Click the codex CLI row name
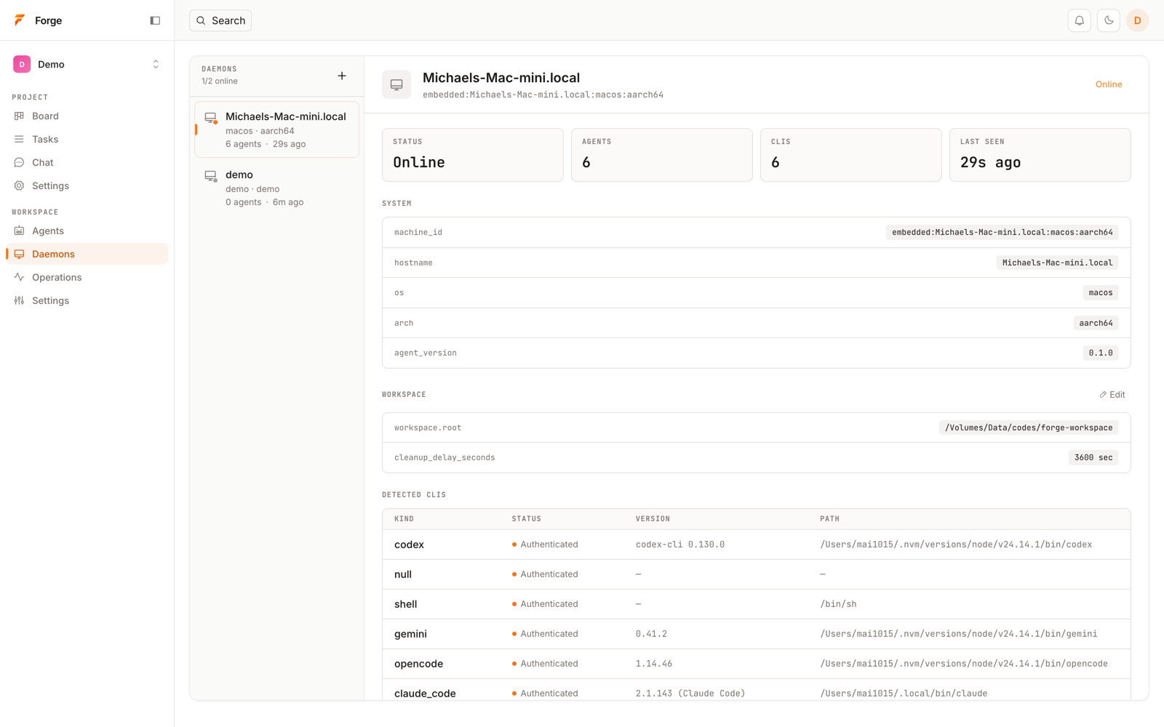 [x=409, y=545]
